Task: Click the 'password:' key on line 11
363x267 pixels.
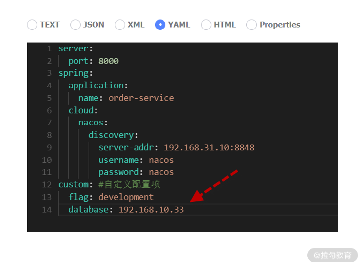Action: point(121,172)
